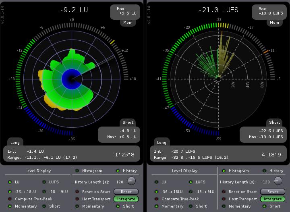The height and width of the screenshot is (212, 290).
Task: Select History view in right meter
Action: (x=264, y=171)
